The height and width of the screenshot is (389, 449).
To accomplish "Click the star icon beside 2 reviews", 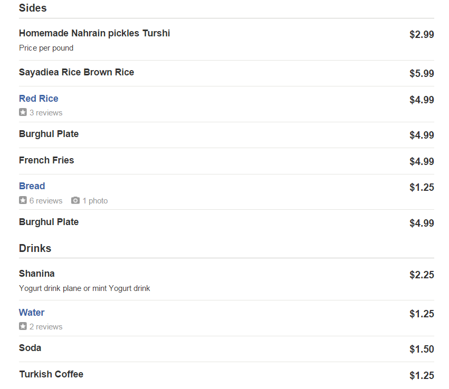I will (23, 326).
